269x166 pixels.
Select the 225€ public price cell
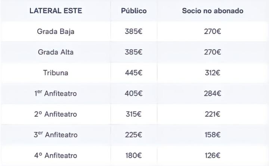click(134, 135)
